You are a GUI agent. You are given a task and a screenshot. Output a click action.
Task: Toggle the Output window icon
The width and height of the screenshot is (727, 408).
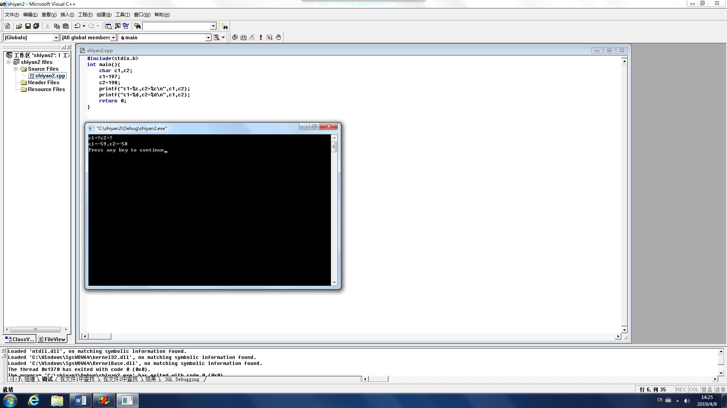(117, 26)
